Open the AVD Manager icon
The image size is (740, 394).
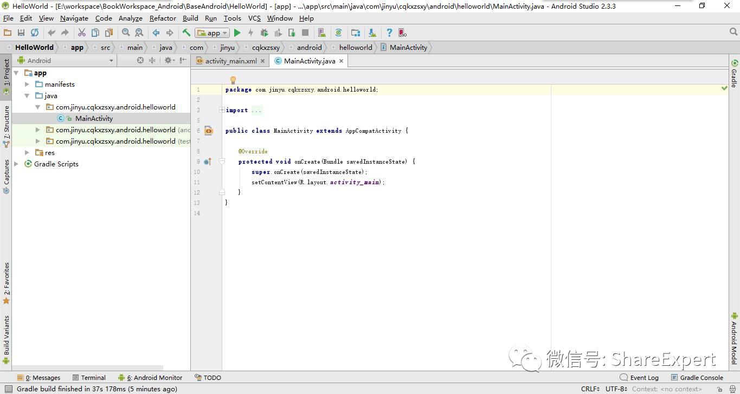(x=321, y=33)
